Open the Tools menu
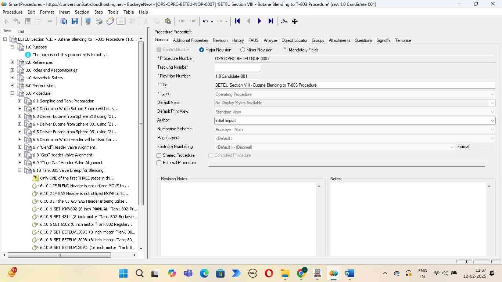The height and width of the screenshot is (282, 502). (x=113, y=12)
